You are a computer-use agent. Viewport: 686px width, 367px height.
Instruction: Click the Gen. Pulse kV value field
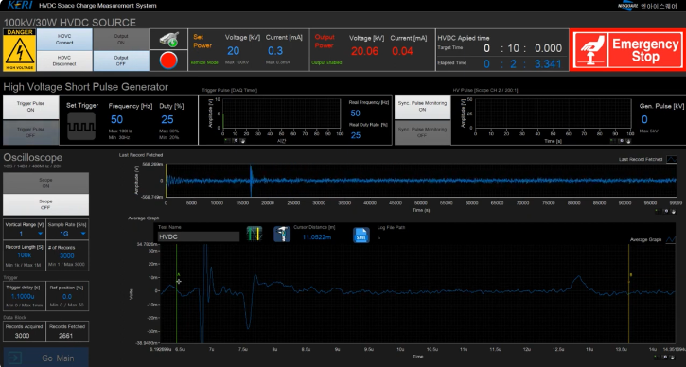point(644,119)
